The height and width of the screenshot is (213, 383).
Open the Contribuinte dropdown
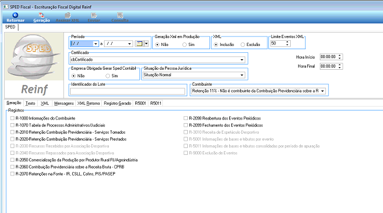[323, 91]
